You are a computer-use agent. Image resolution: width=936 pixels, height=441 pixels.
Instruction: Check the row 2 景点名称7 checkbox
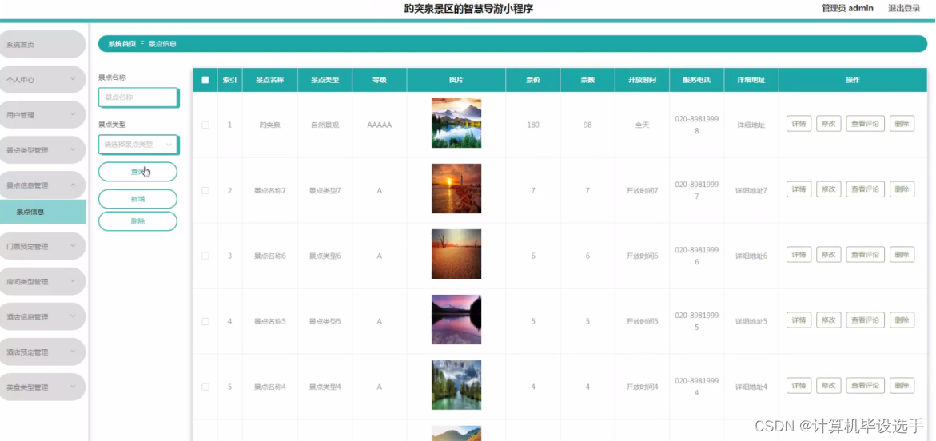[205, 190]
